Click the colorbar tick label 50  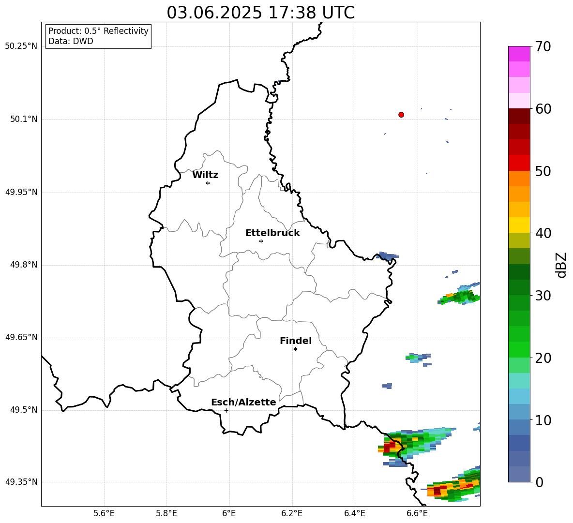543,171
